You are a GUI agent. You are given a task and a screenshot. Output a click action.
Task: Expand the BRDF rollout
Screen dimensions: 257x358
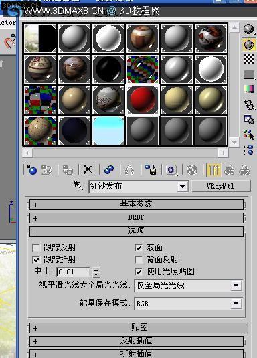[136, 218]
